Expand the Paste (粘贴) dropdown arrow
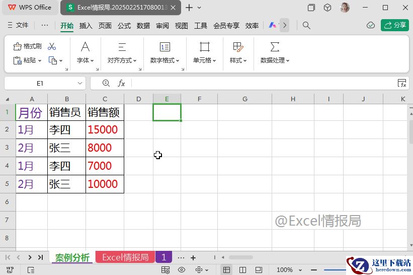Viewport: 413px width, 275px height. [40, 60]
